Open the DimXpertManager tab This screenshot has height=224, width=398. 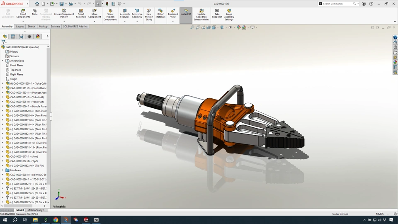pos(29,37)
